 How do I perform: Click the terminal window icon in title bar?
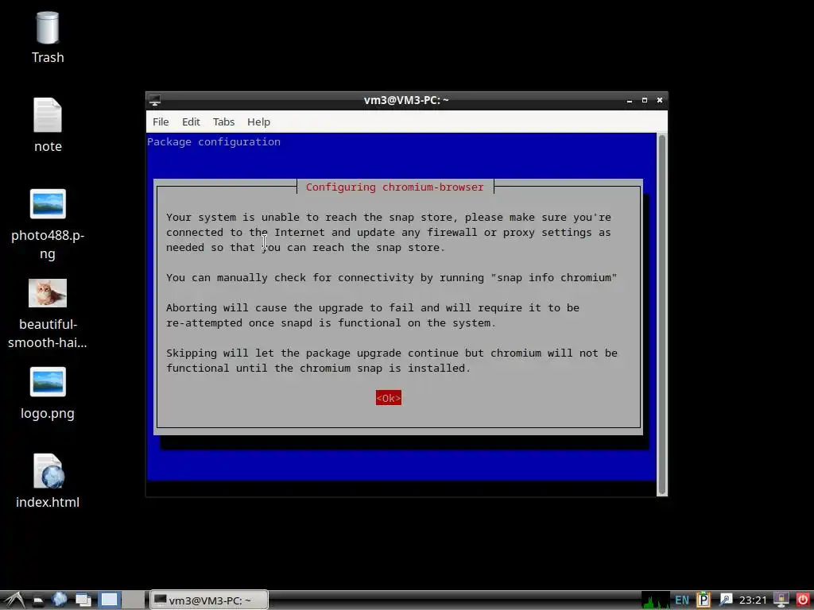pos(155,101)
